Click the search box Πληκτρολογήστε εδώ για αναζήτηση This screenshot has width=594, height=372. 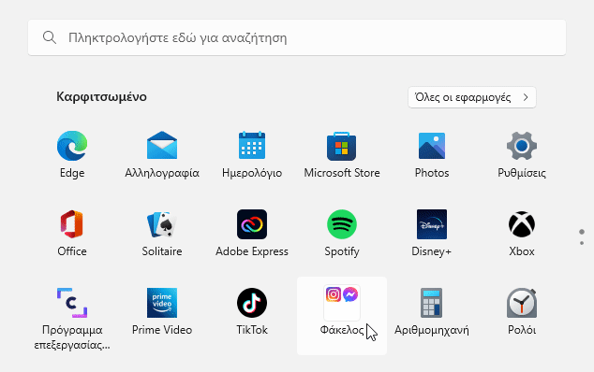[297, 37]
